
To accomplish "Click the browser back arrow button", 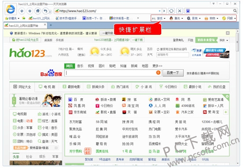I will pos(22,11).
